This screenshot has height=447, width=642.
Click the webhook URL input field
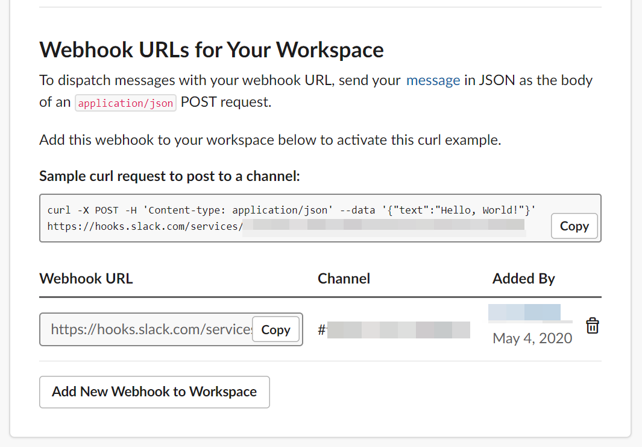point(145,329)
